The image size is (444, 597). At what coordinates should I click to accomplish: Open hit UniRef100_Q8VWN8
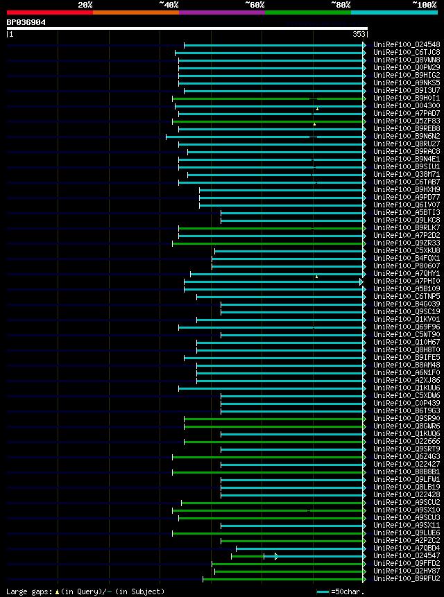pyautogui.click(x=407, y=60)
